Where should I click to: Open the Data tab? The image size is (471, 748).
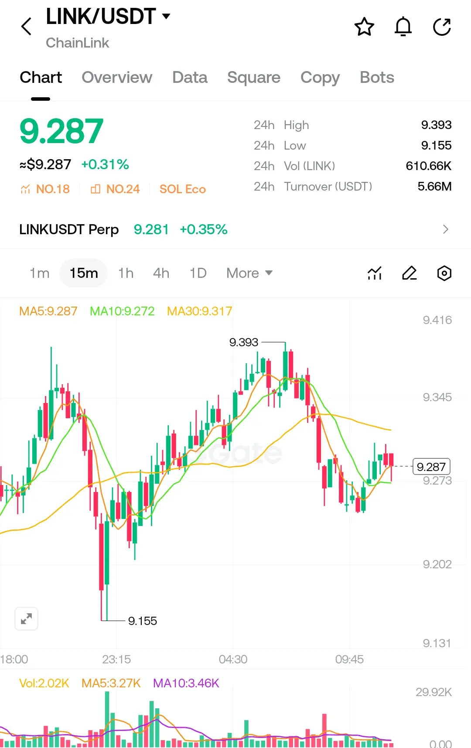coord(190,78)
